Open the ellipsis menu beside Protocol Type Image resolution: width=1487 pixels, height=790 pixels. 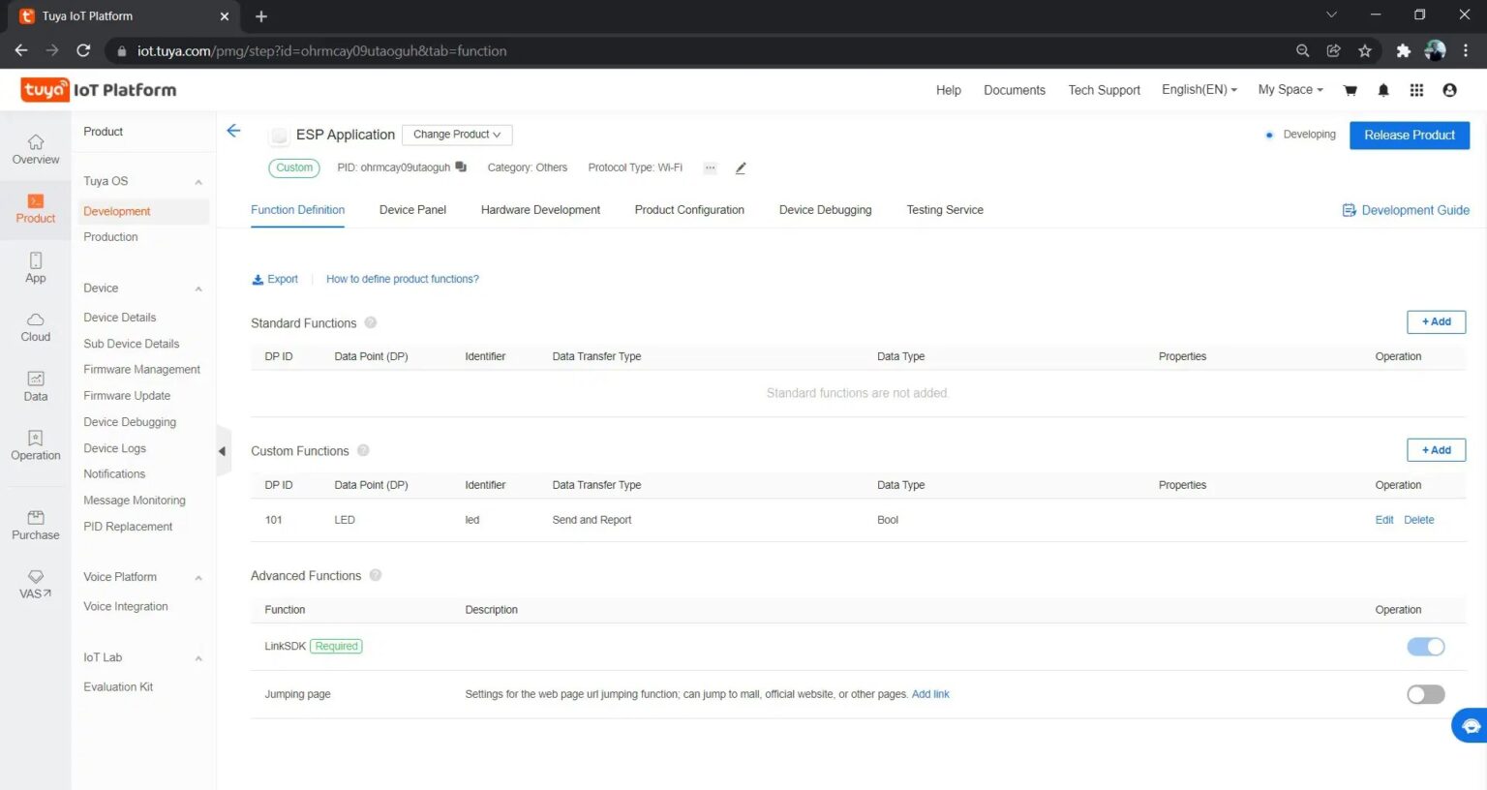click(710, 167)
